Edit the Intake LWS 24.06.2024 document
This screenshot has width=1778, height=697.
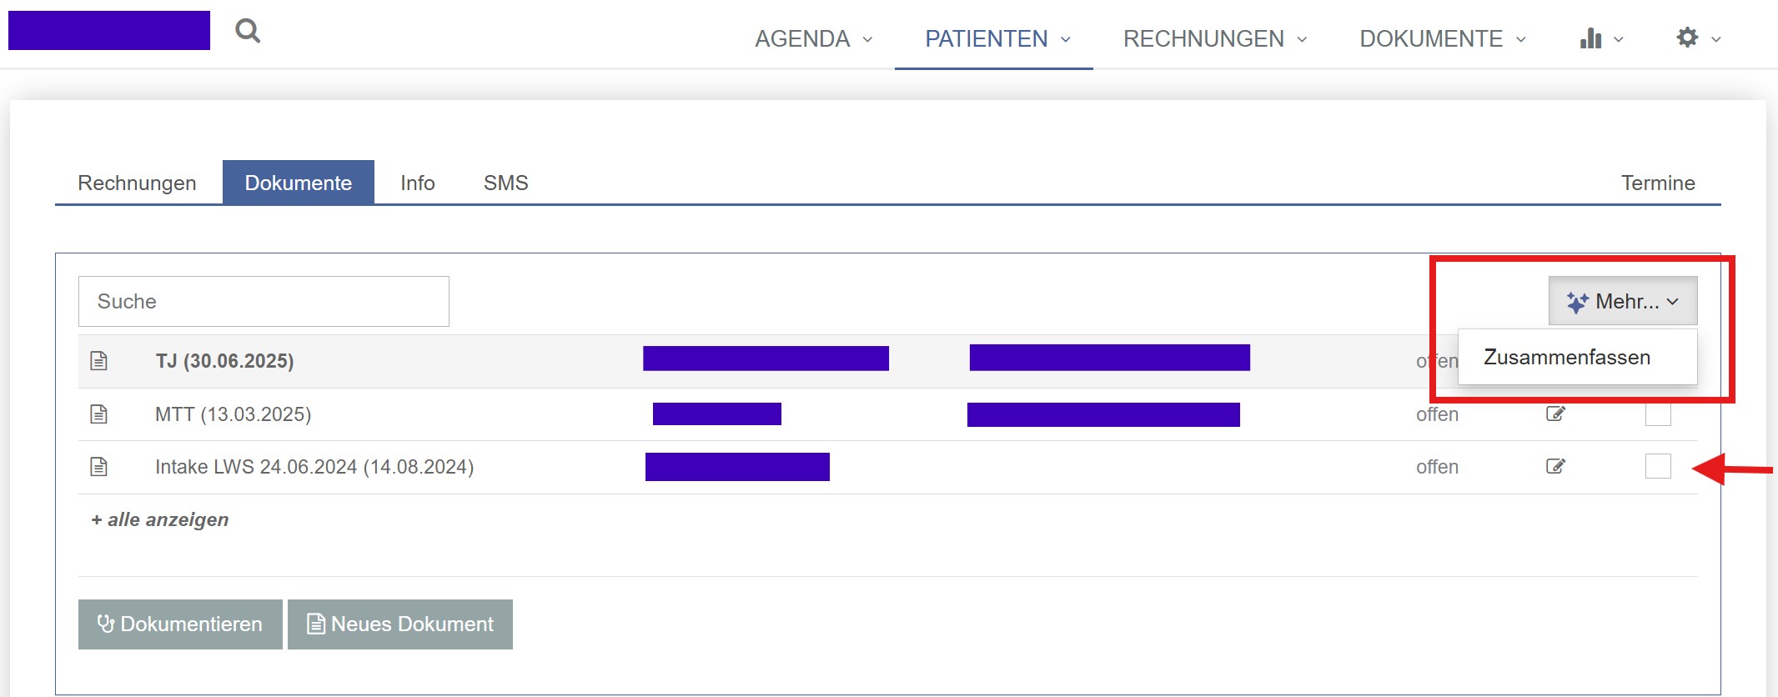[1555, 466]
